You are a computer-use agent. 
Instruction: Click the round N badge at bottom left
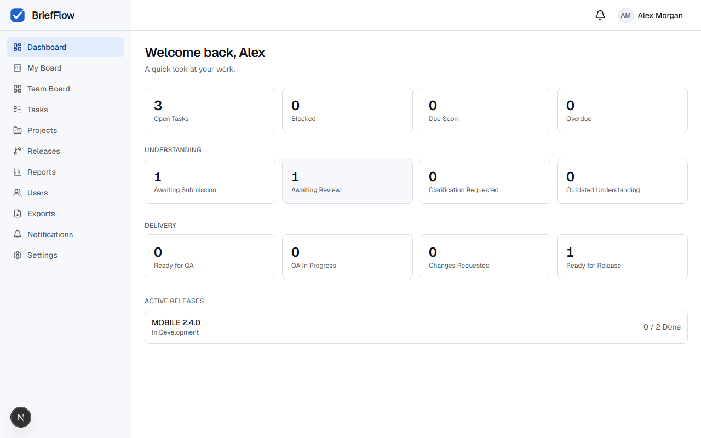tap(21, 417)
